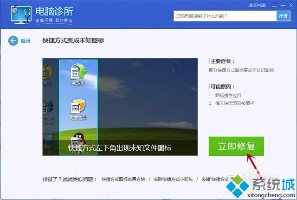Click the 搜索 button
This screenshot has width=297, height=200.
(283, 16)
